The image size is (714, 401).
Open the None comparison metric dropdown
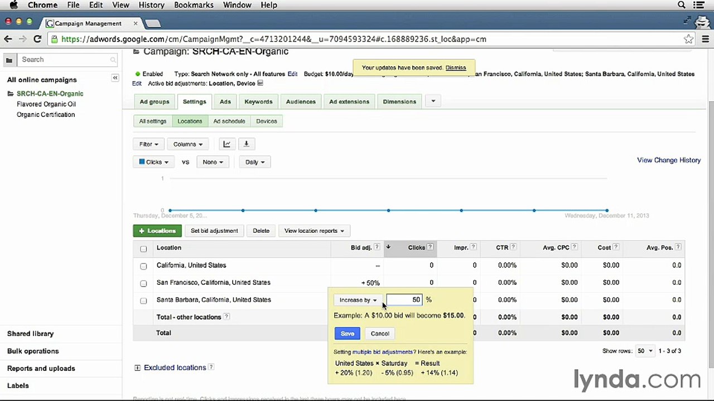tap(213, 162)
